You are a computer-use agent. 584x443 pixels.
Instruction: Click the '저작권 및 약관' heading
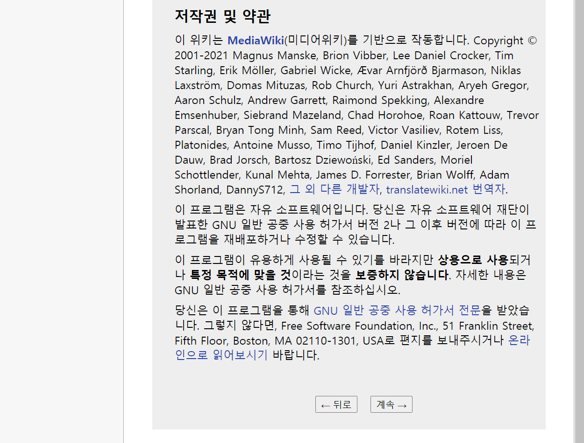[222, 17]
